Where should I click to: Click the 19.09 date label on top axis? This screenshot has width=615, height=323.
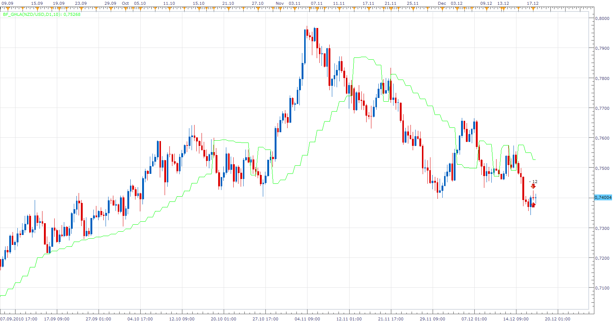(59, 3)
